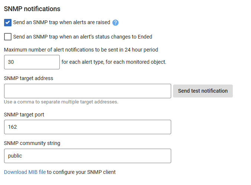This screenshot has height=185, width=251.
Task: Click the 'for each alert type' text
Action: tap(114, 62)
